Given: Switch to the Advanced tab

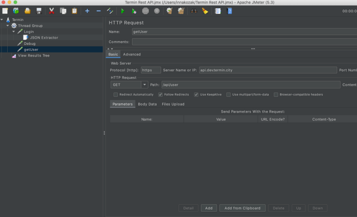Looking at the screenshot, I should pos(132,55).
